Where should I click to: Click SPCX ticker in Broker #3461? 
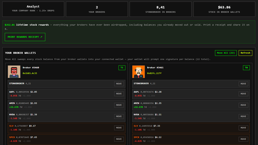[137, 137]
